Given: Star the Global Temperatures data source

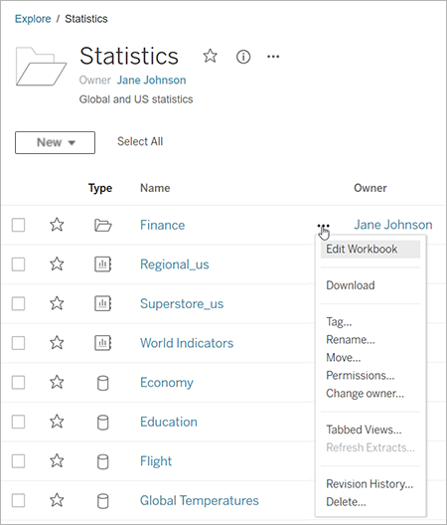Looking at the screenshot, I should pos(57,500).
